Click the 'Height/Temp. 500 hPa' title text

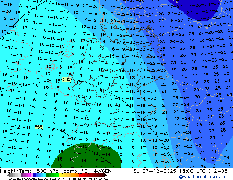tap(30, 171)
